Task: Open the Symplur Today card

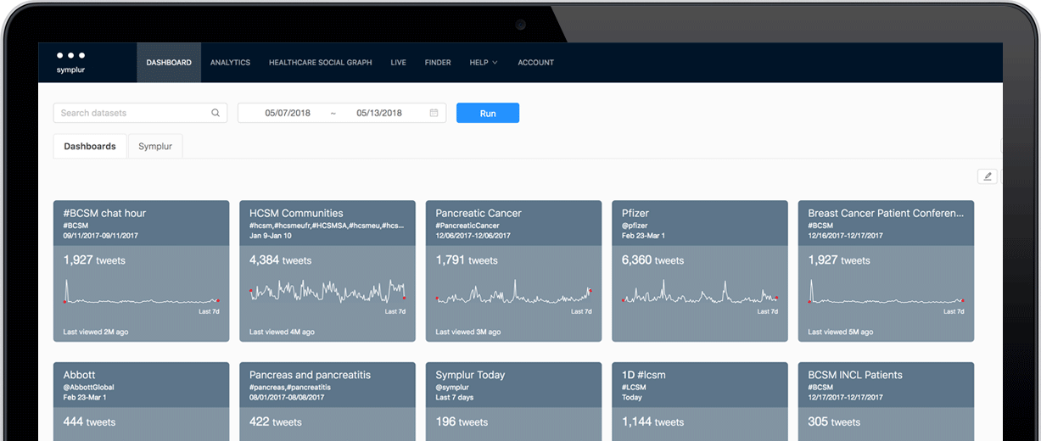Action: pyautogui.click(x=514, y=402)
